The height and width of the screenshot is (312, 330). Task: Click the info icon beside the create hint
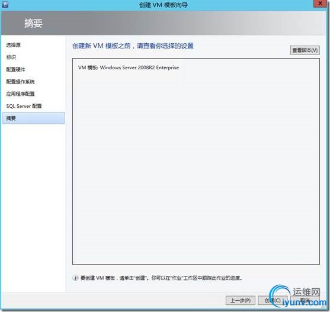point(75,278)
